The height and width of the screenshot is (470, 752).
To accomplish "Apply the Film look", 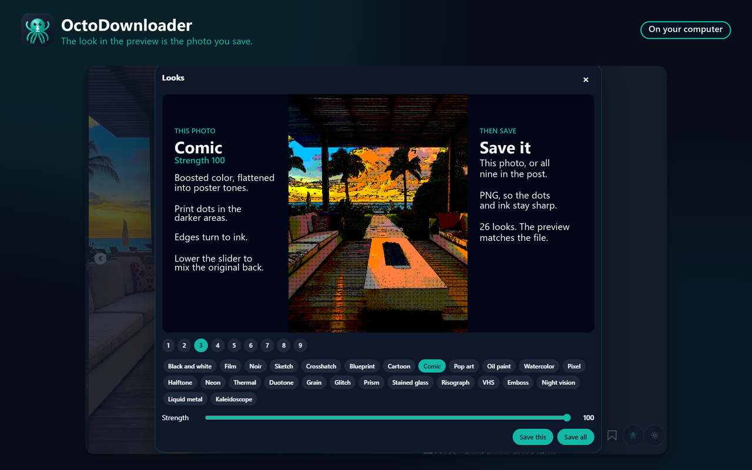I will (x=230, y=366).
